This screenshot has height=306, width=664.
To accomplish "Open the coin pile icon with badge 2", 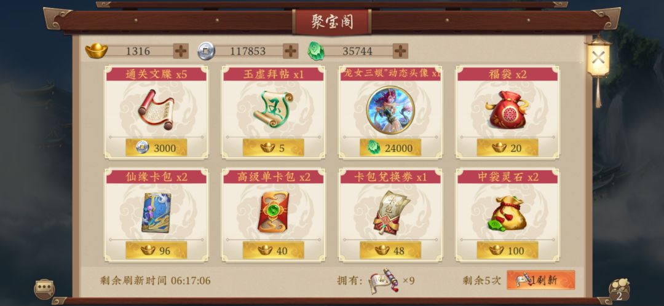I will pyautogui.click(x=619, y=290).
